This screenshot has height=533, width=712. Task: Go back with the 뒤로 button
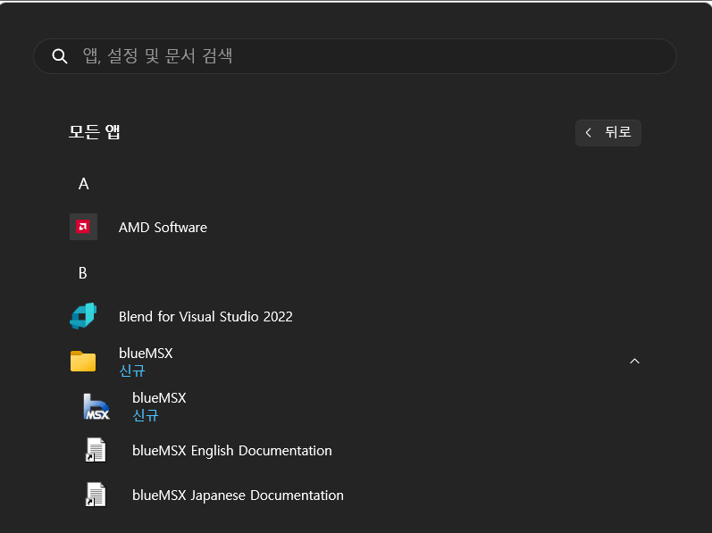click(608, 132)
